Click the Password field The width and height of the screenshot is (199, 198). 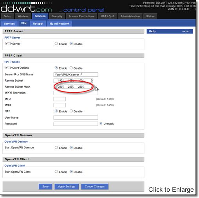tap(76, 124)
